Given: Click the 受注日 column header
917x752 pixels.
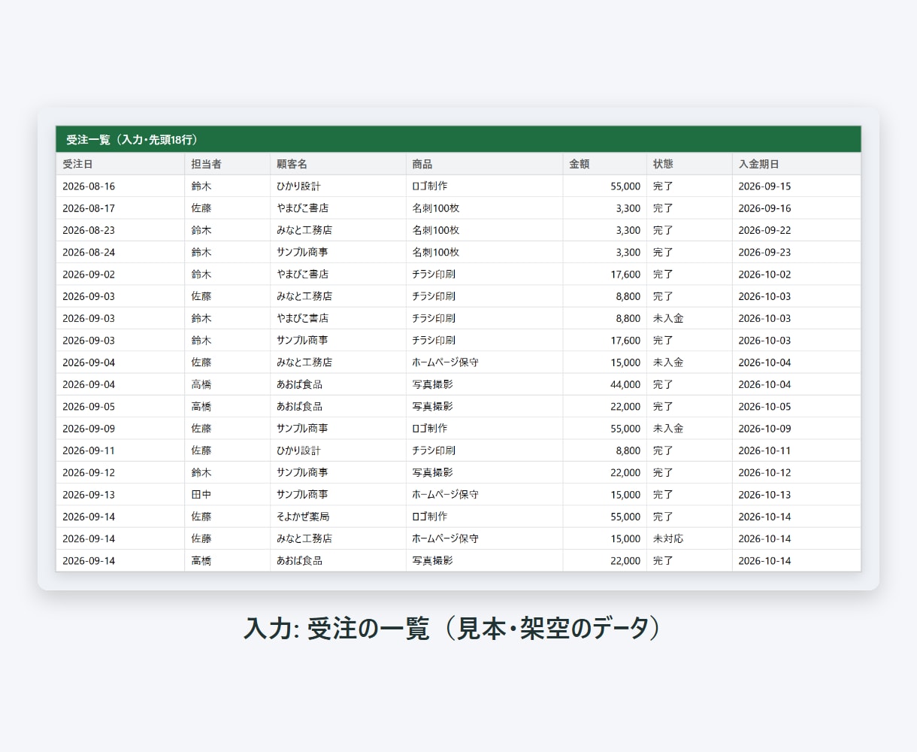Looking at the screenshot, I should (x=120, y=164).
